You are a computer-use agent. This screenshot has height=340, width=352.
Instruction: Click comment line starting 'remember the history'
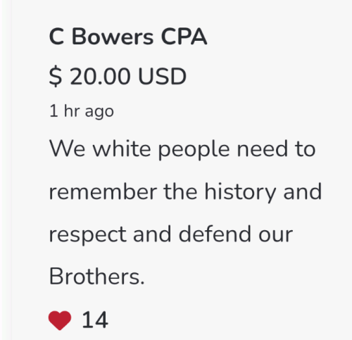pos(185,192)
